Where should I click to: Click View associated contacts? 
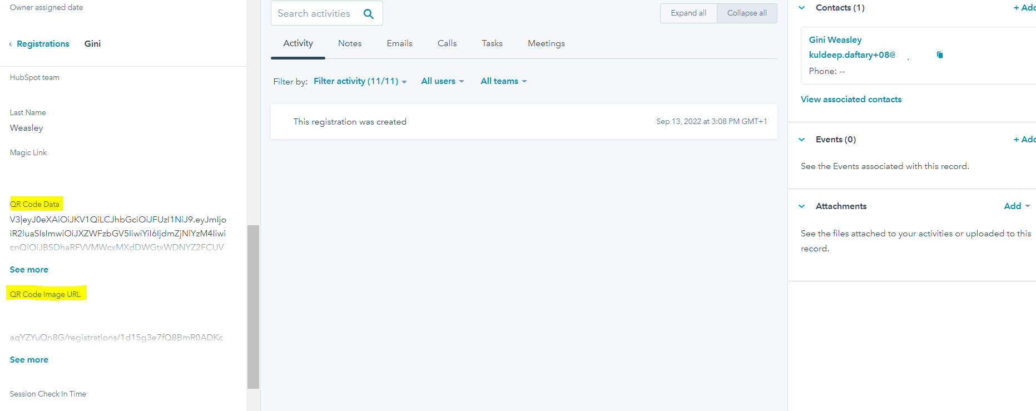coord(851,100)
